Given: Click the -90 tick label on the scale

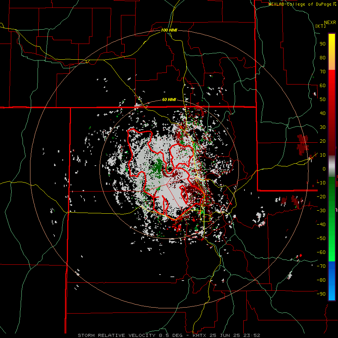Looking at the screenshot, I should (x=321, y=294).
